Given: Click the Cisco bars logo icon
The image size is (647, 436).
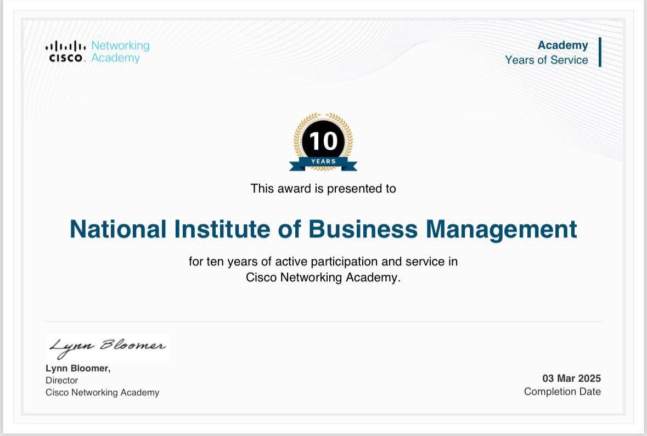Looking at the screenshot, I should [x=65, y=46].
